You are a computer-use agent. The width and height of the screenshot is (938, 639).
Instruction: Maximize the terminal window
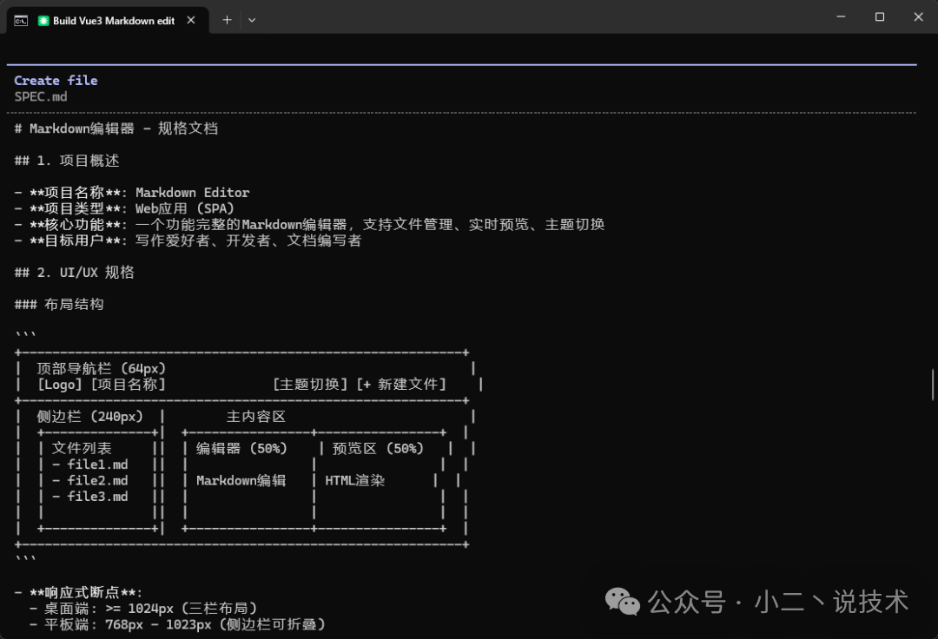click(x=879, y=16)
